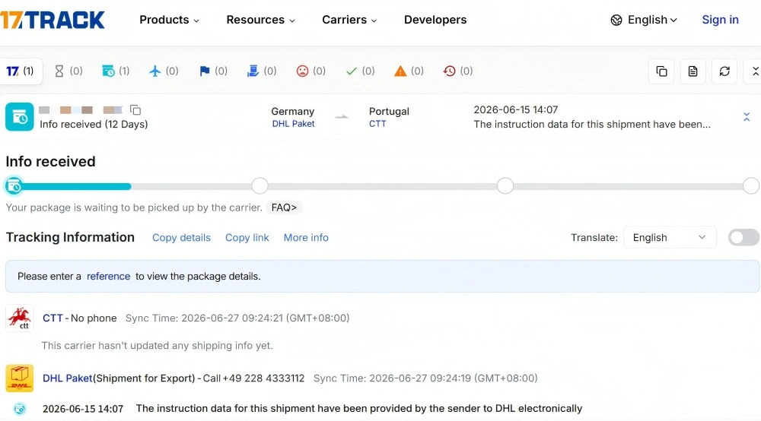
Task: Click the collapse-all toolbar icon at right edge
Action: pos(754,71)
